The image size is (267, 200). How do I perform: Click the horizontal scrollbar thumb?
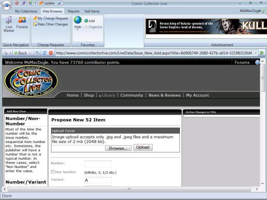(x=129, y=189)
